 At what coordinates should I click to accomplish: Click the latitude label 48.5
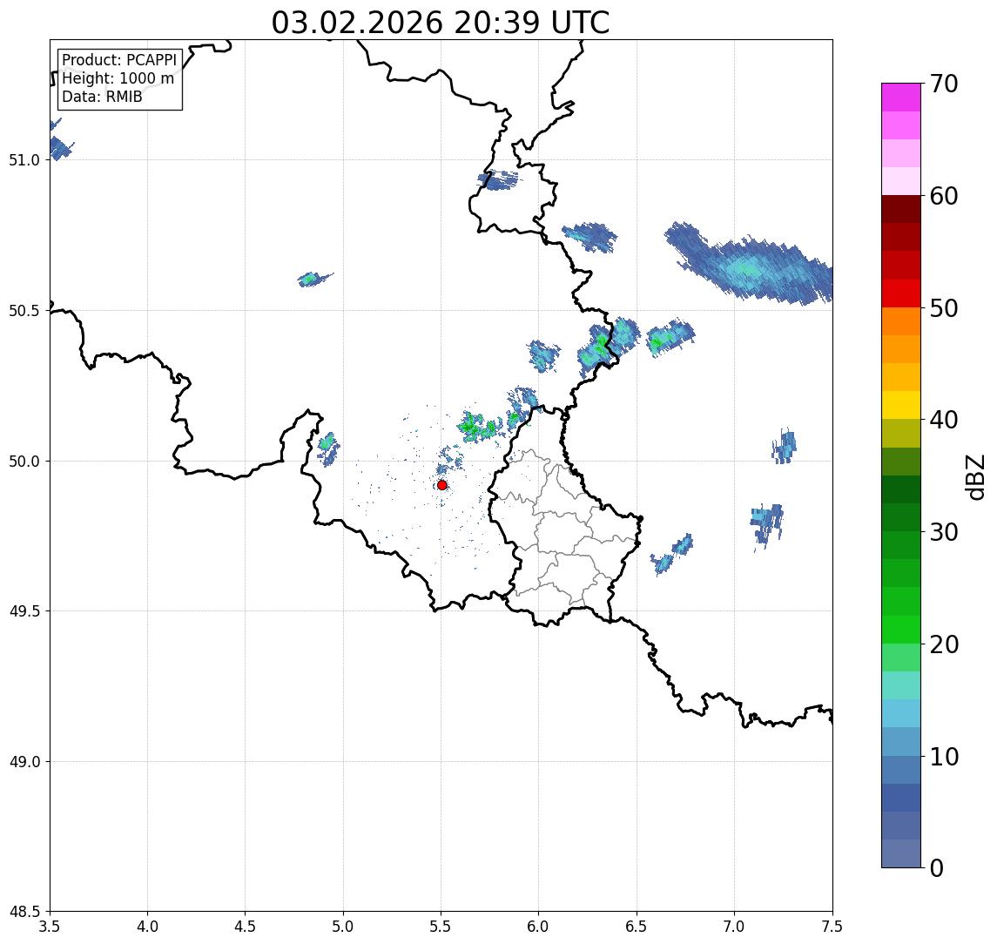point(24,912)
